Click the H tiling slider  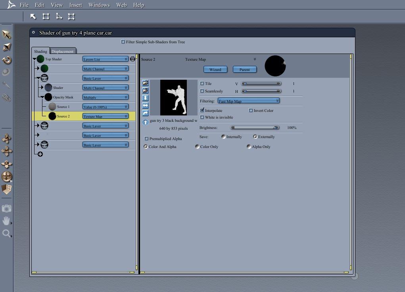(x=261, y=91)
